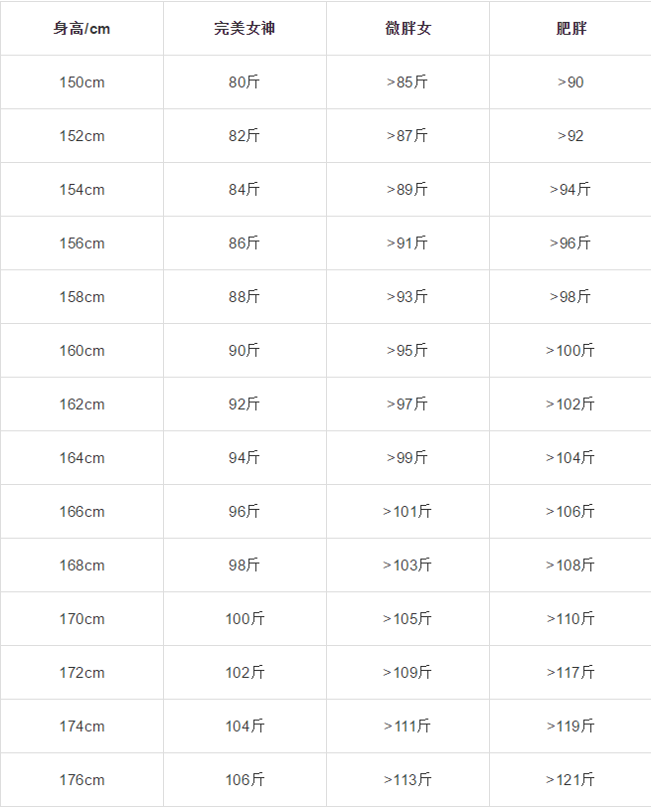Click the >101斤 cell
651x809 pixels.
(407, 512)
